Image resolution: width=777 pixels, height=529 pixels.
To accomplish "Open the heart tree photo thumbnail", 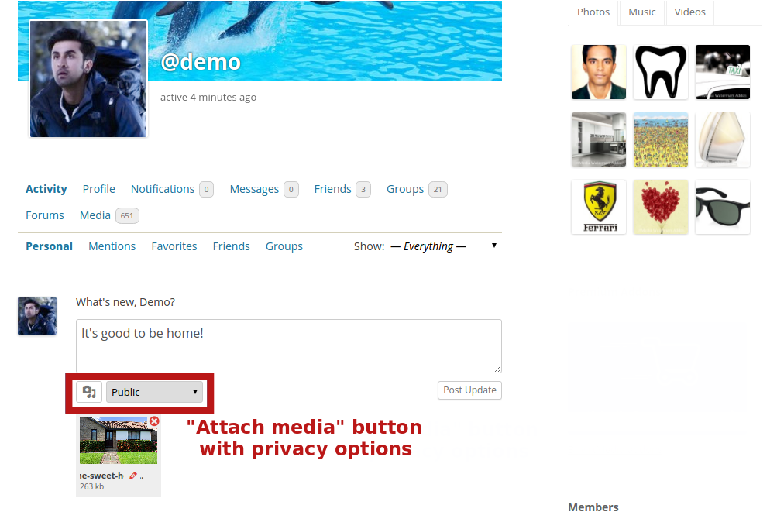I will tap(660, 207).
